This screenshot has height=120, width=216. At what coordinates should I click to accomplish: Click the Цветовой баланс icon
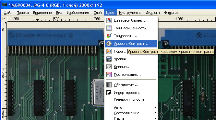click(x=109, y=20)
